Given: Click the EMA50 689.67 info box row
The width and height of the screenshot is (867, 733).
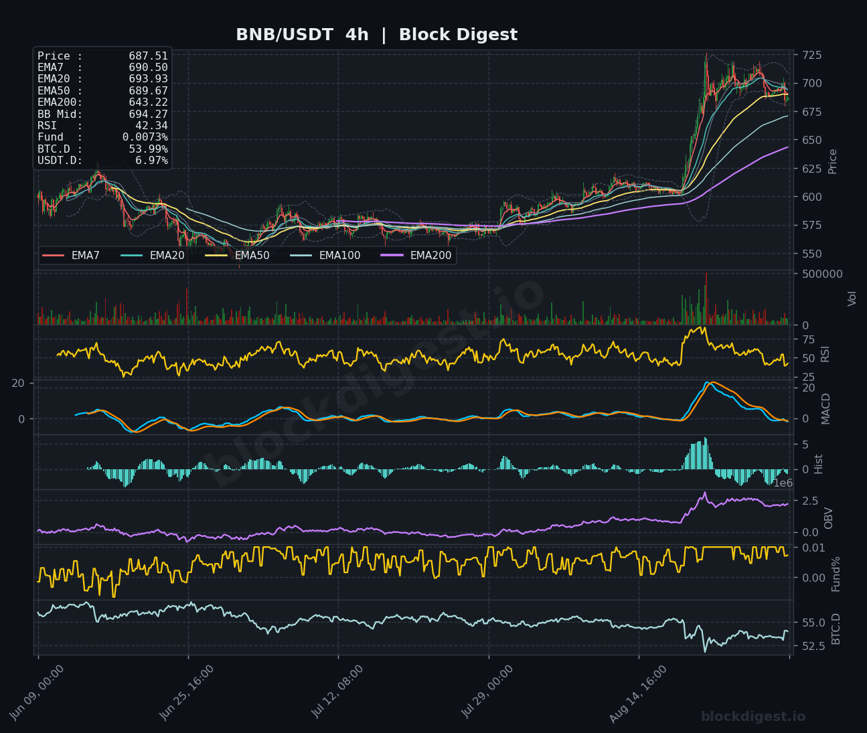Looking at the screenshot, I should (x=102, y=91).
